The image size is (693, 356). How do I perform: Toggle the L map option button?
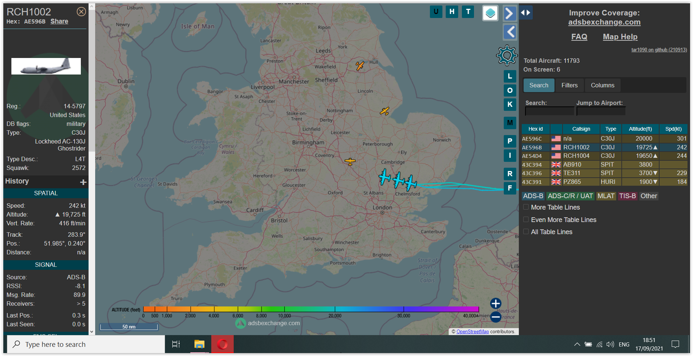pos(510,76)
